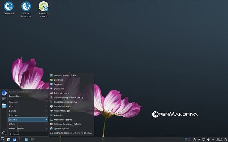Launch Gestore delle partizioni di KDE
The height and width of the screenshot is (142, 228).
71,98
